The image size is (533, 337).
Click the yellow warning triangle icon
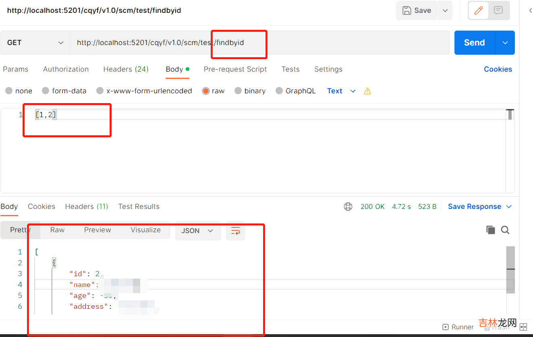[x=367, y=91]
